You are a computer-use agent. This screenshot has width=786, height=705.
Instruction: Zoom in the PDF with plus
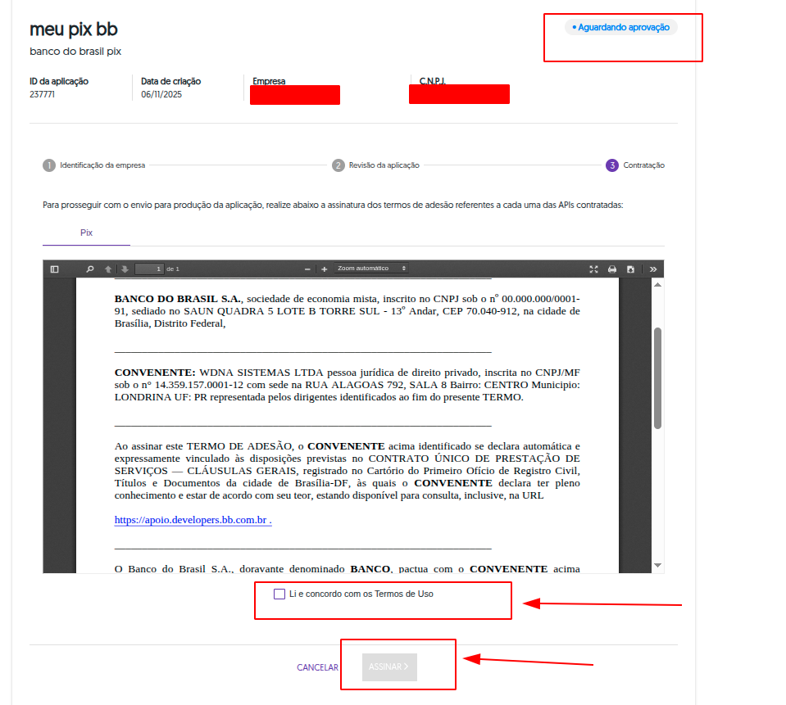coord(325,269)
